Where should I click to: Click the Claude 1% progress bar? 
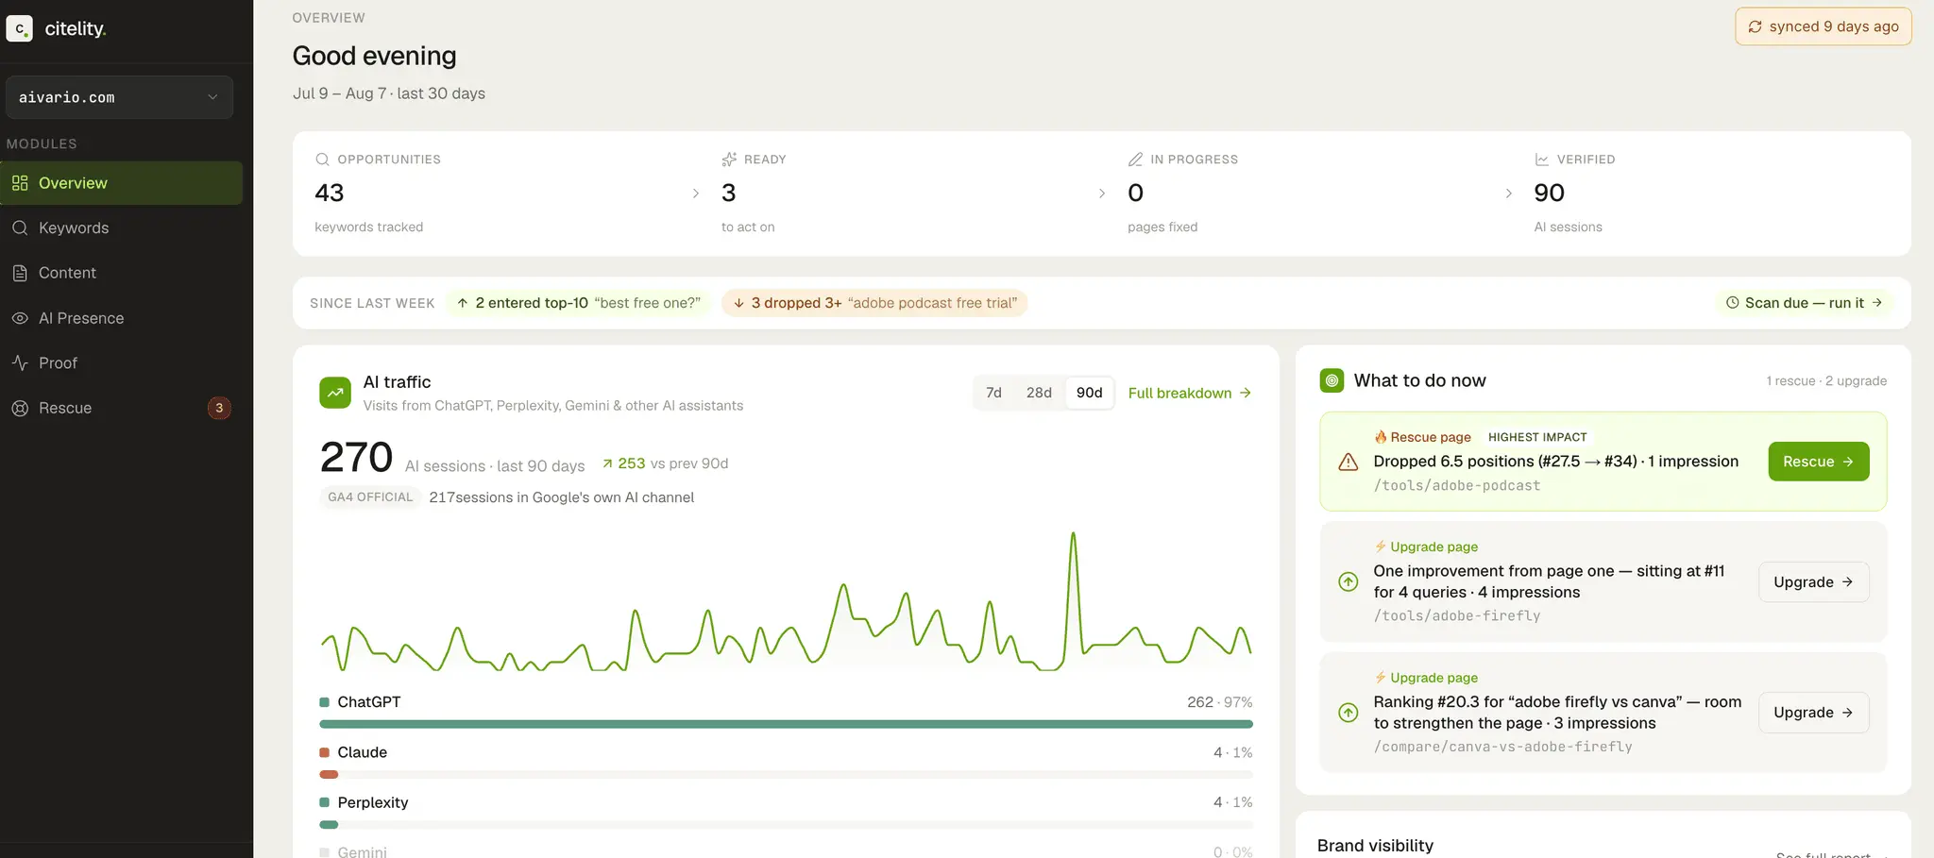(786, 774)
